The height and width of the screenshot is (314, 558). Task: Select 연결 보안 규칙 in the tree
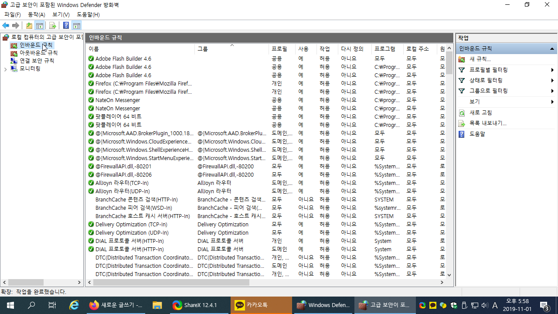37,61
